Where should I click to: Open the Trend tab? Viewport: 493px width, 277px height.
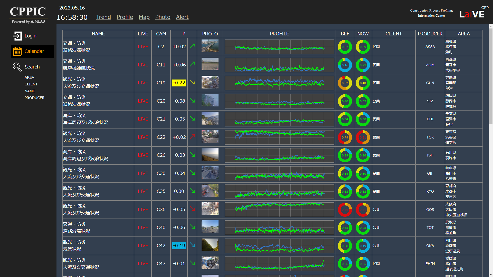click(x=103, y=17)
